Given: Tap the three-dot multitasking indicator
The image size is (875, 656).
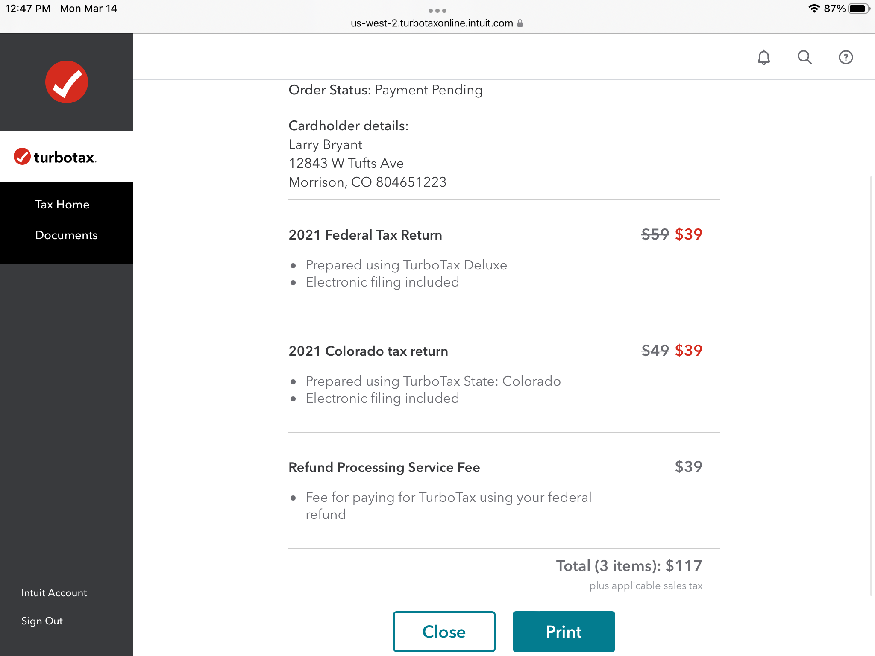Looking at the screenshot, I should click(437, 10).
